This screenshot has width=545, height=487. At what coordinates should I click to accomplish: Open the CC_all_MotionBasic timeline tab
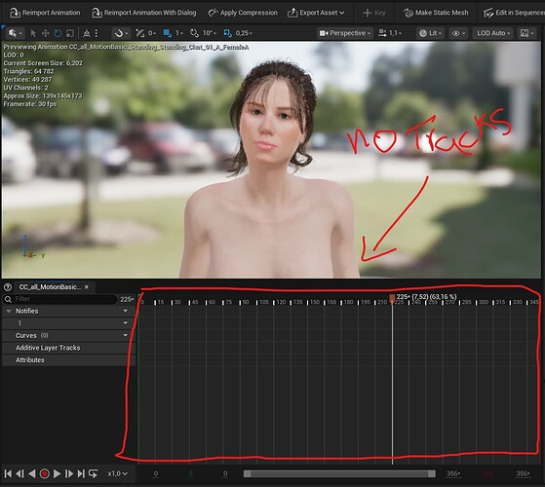[50, 287]
